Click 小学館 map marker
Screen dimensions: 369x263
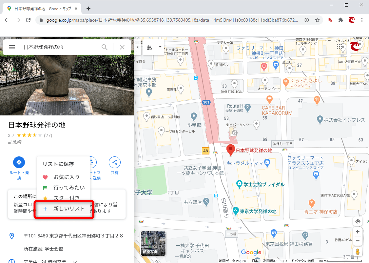[194, 116]
